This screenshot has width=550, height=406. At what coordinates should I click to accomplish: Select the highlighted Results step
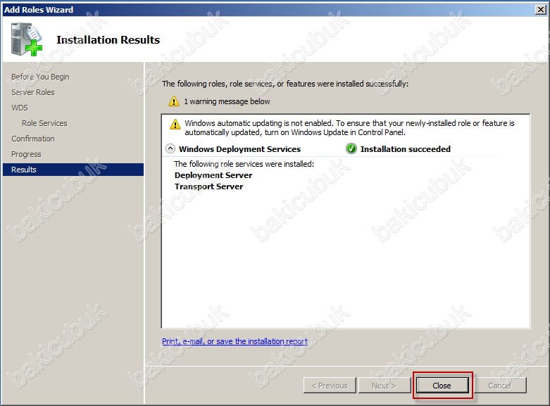point(73,170)
